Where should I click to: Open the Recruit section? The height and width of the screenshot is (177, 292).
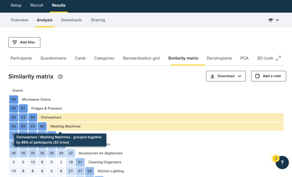[37, 5]
